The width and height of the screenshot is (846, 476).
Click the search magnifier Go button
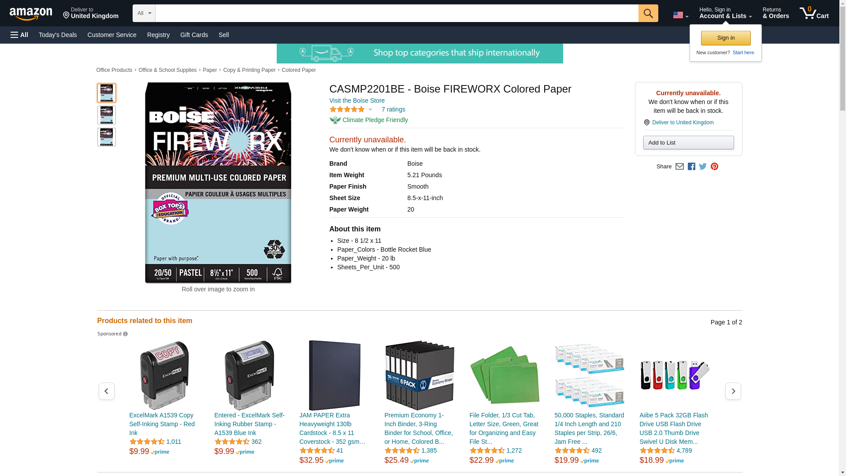coord(648,13)
